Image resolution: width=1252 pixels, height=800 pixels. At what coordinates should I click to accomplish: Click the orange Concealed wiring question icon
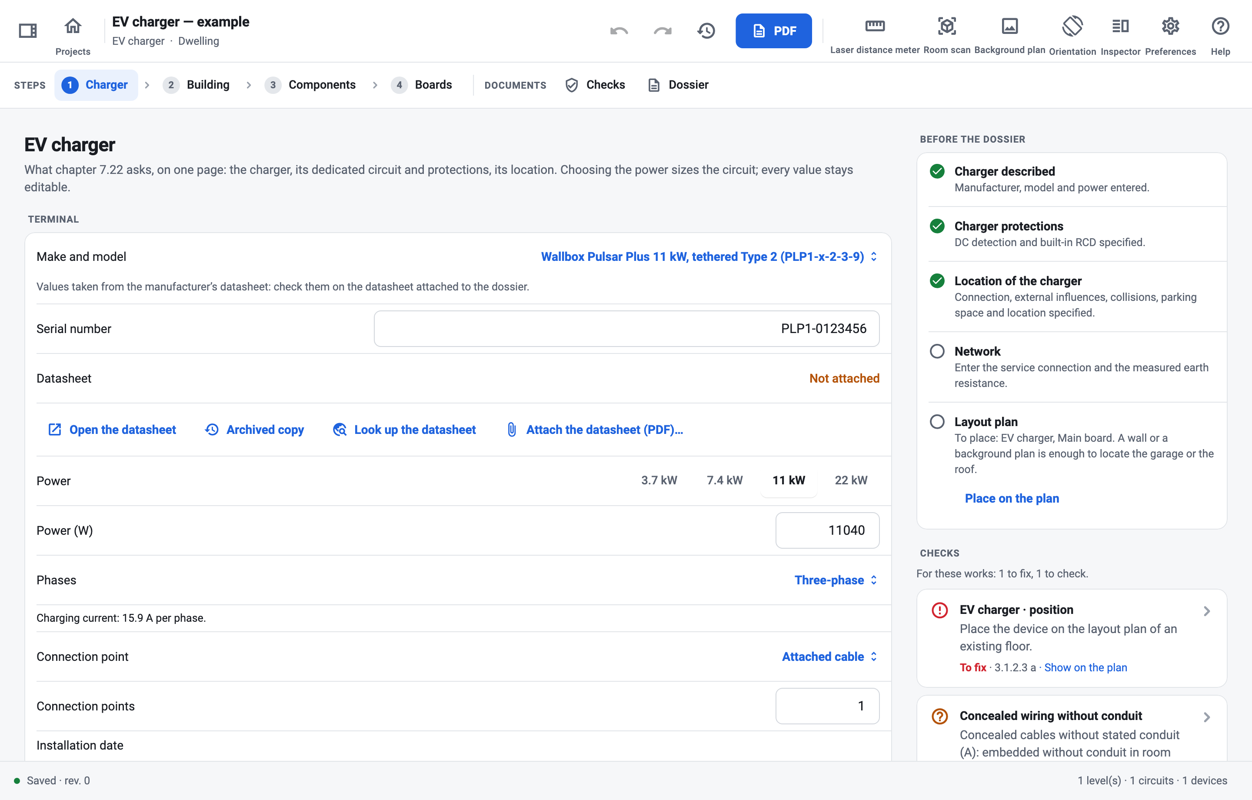(x=939, y=716)
